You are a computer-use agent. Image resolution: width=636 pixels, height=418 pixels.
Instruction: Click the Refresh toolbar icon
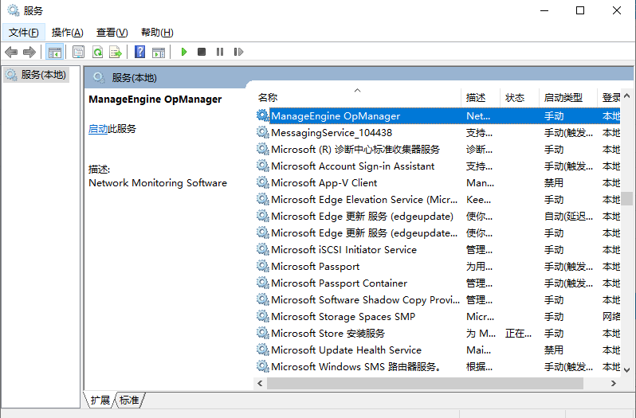(97, 52)
